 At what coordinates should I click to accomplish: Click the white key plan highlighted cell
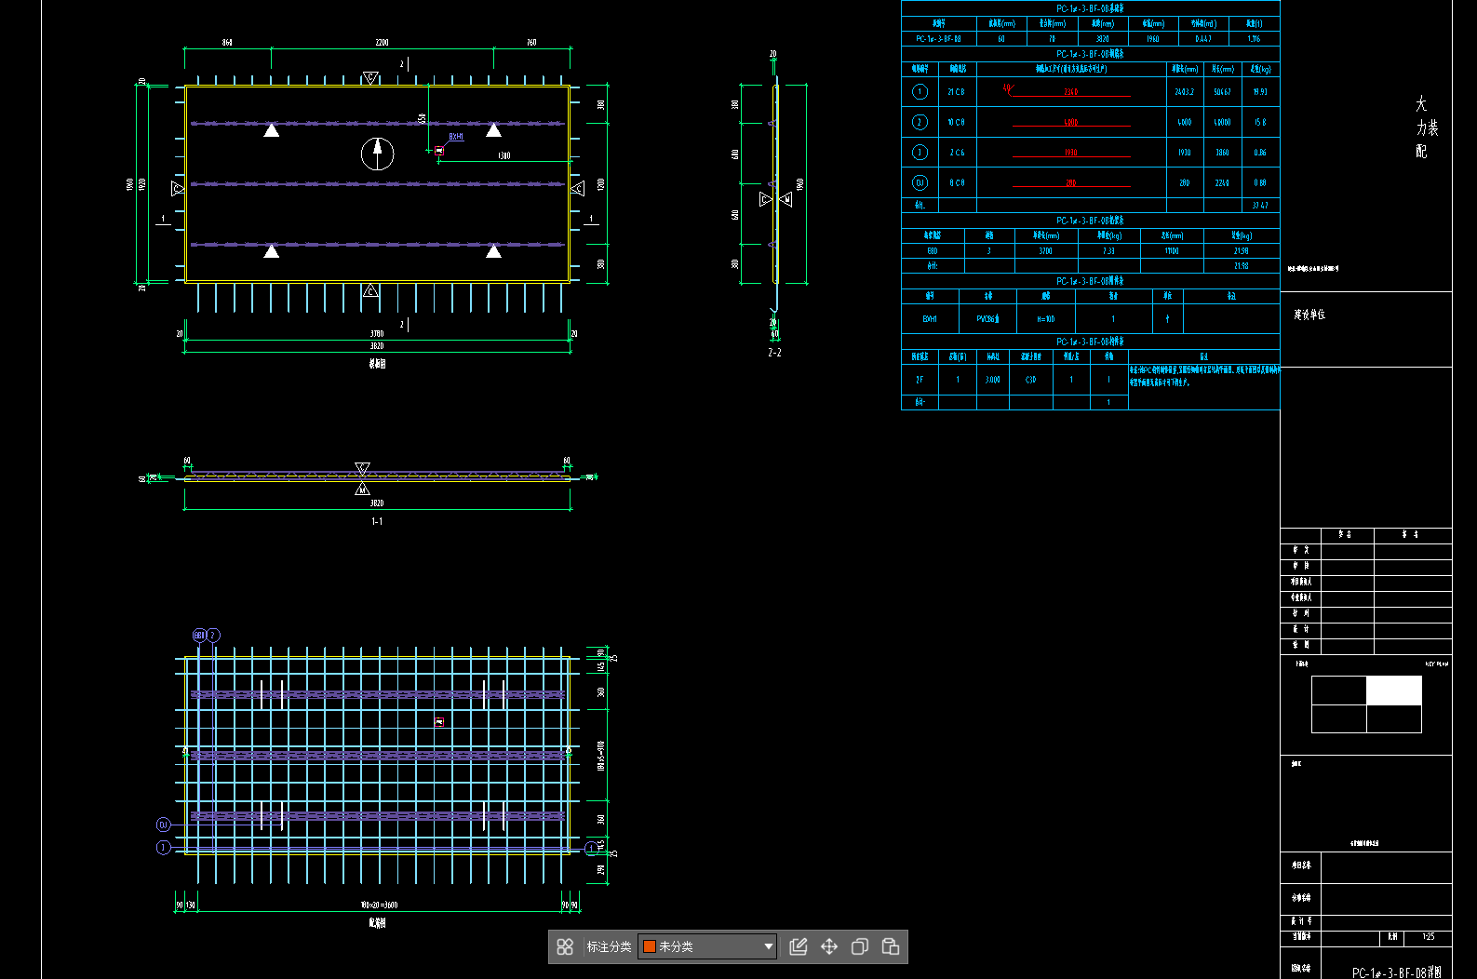tap(1394, 691)
